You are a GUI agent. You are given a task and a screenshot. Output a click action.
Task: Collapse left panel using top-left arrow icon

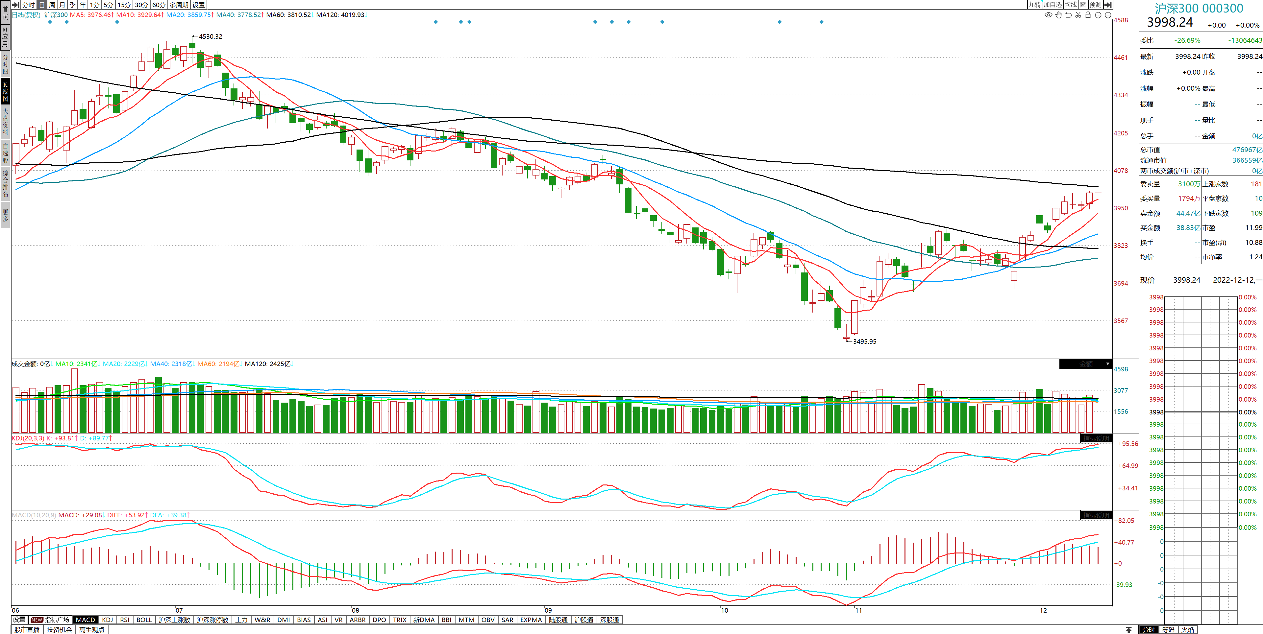(x=16, y=5)
